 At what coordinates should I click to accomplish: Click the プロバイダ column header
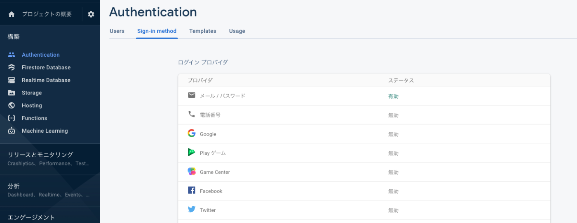200,80
